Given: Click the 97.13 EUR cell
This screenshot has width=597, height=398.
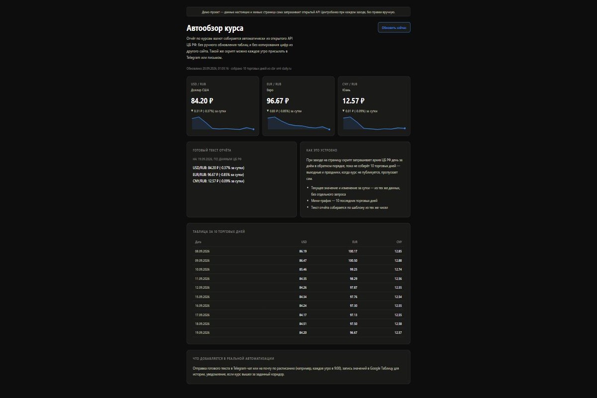Looking at the screenshot, I should click(354, 315).
